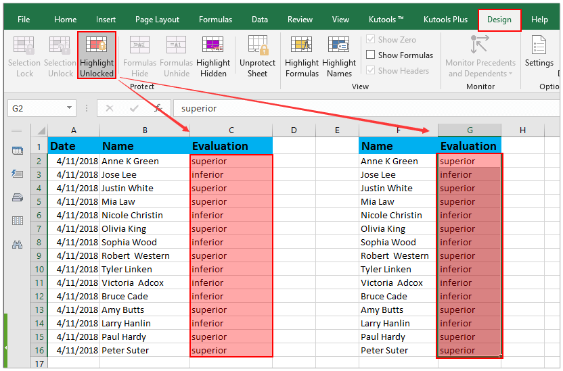Image resolution: width=563 pixels, height=371 pixels.
Task: Click the top sidebar workbook pane icon
Action: click(17, 151)
